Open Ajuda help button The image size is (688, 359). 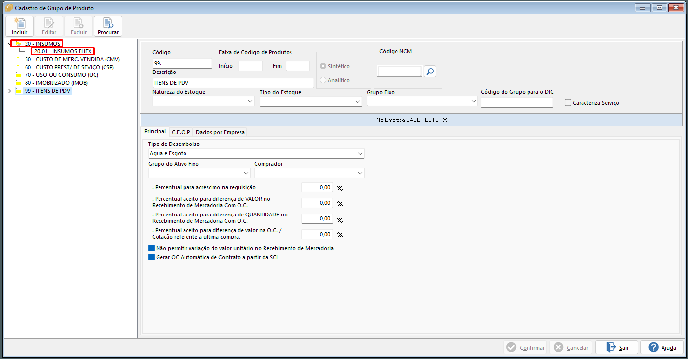point(662,347)
